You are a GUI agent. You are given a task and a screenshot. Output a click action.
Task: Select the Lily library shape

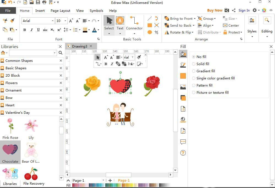tap(31, 129)
